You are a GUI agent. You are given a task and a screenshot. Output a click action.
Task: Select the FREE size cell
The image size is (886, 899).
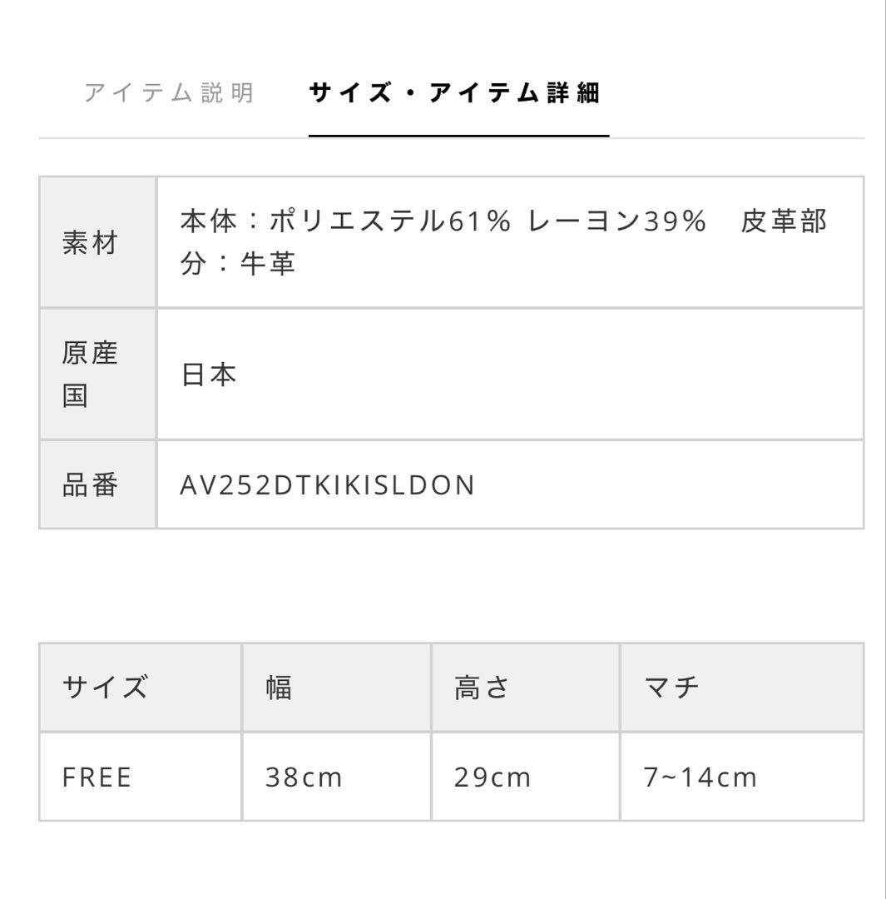[x=98, y=777]
